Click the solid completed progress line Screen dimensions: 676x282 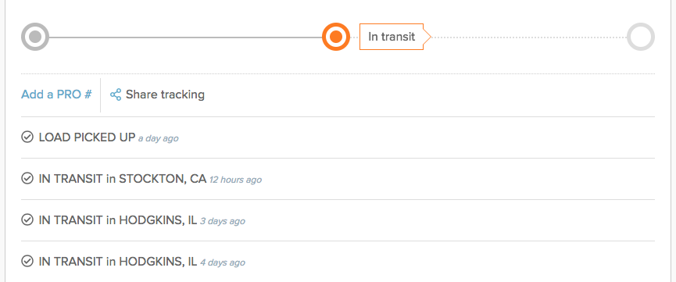click(185, 37)
